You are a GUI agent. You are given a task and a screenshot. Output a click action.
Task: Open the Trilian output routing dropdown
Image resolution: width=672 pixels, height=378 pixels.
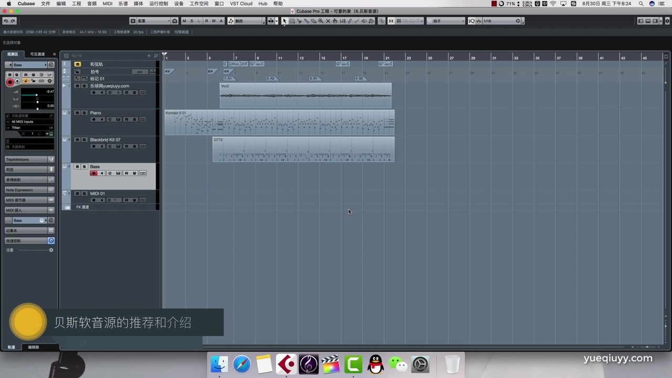coord(29,128)
